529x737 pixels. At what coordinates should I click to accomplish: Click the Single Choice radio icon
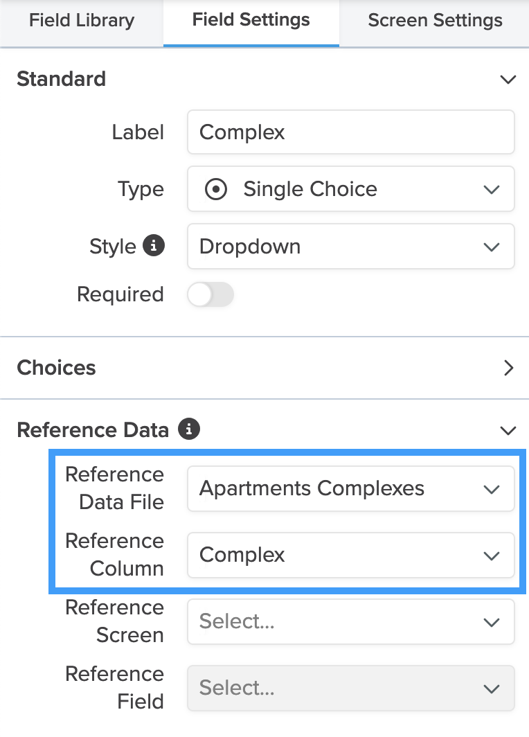coord(216,189)
